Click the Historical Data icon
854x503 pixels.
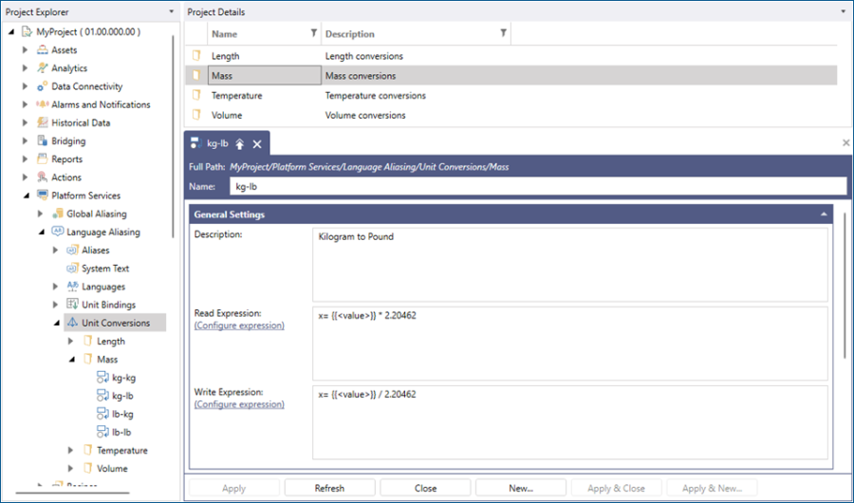coord(42,122)
